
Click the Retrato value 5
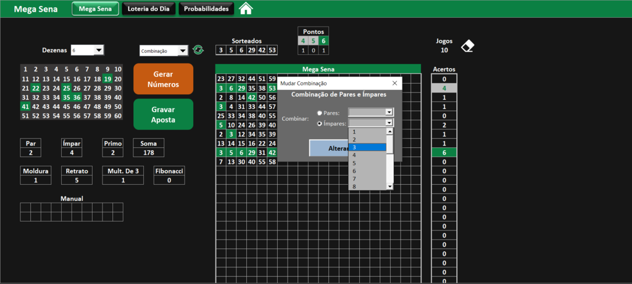pyautogui.click(x=77, y=181)
